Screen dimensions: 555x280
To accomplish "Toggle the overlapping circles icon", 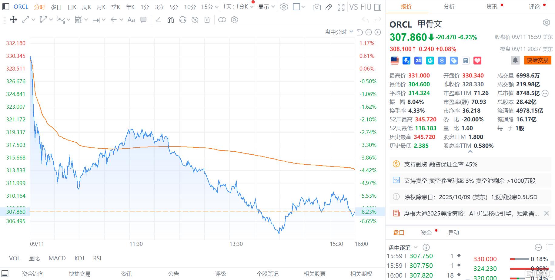I will click(222, 20).
